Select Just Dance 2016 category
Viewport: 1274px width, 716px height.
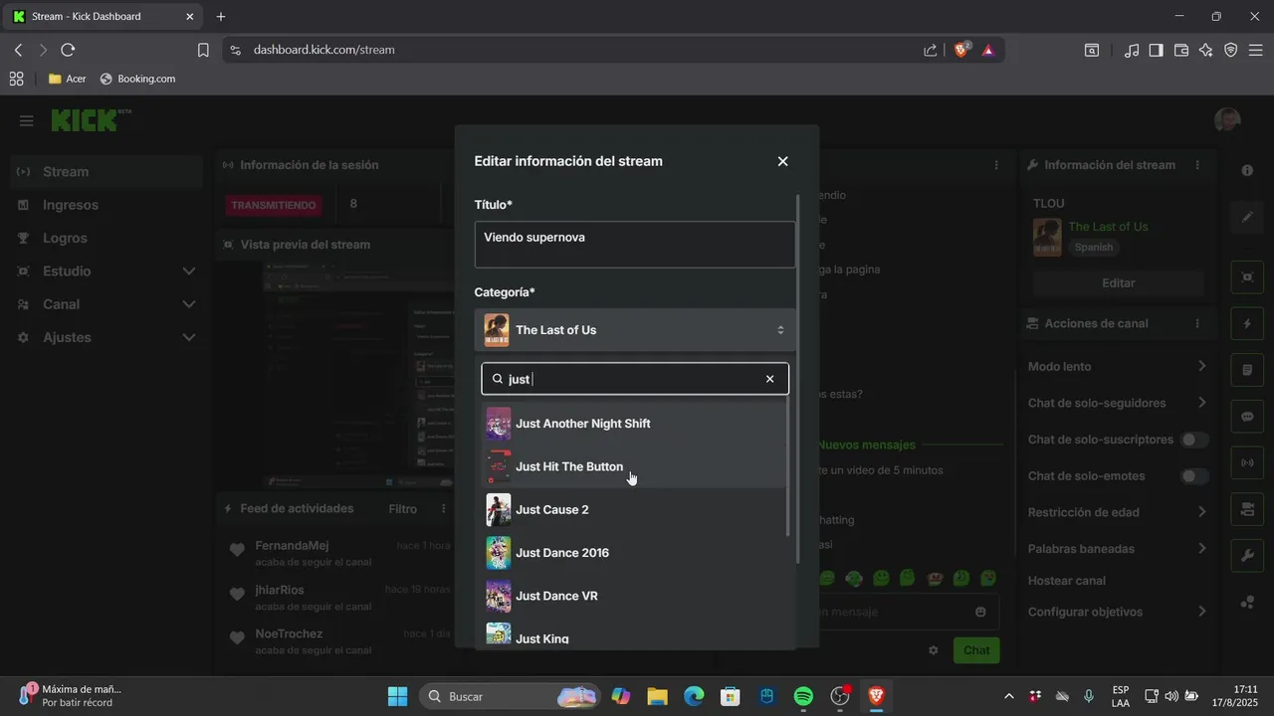click(634, 553)
